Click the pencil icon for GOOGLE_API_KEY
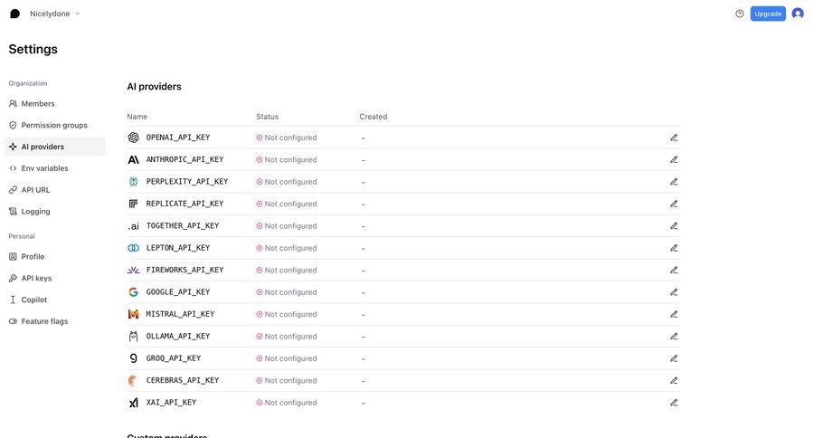This screenshot has height=438, width=814. click(674, 292)
